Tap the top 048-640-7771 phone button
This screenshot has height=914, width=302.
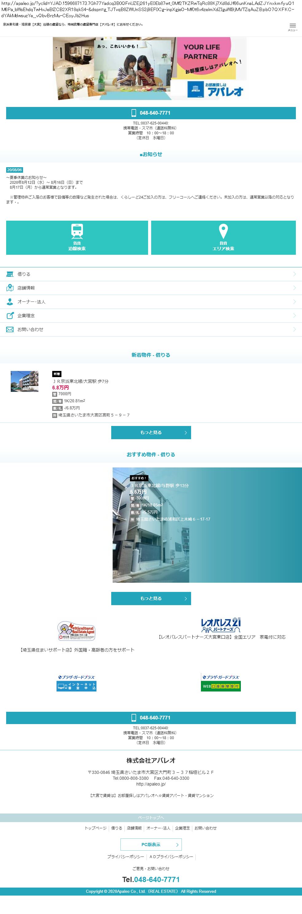[x=151, y=113]
